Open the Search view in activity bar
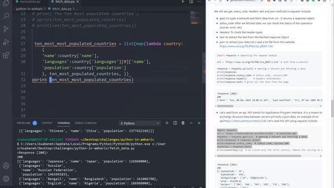The height and width of the screenshot is (188, 334). [x=6, y=16]
